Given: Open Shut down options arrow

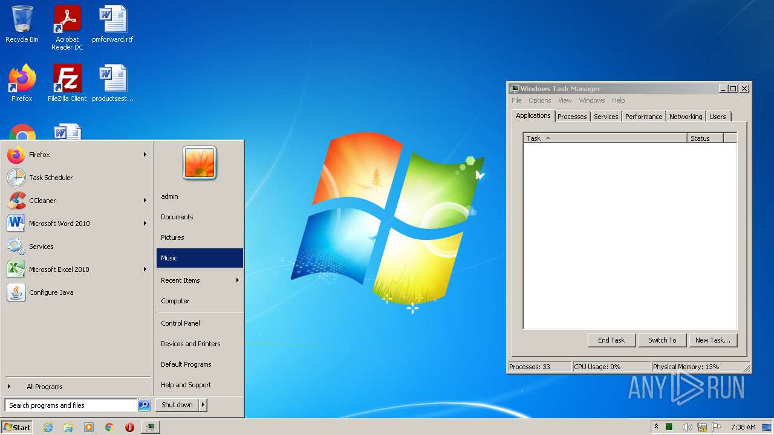Looking at the screenshot, I should [203, 405].
